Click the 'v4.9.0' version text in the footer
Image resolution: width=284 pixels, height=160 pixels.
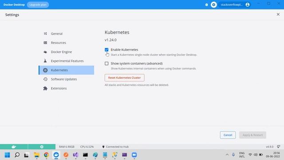[269, 147]
